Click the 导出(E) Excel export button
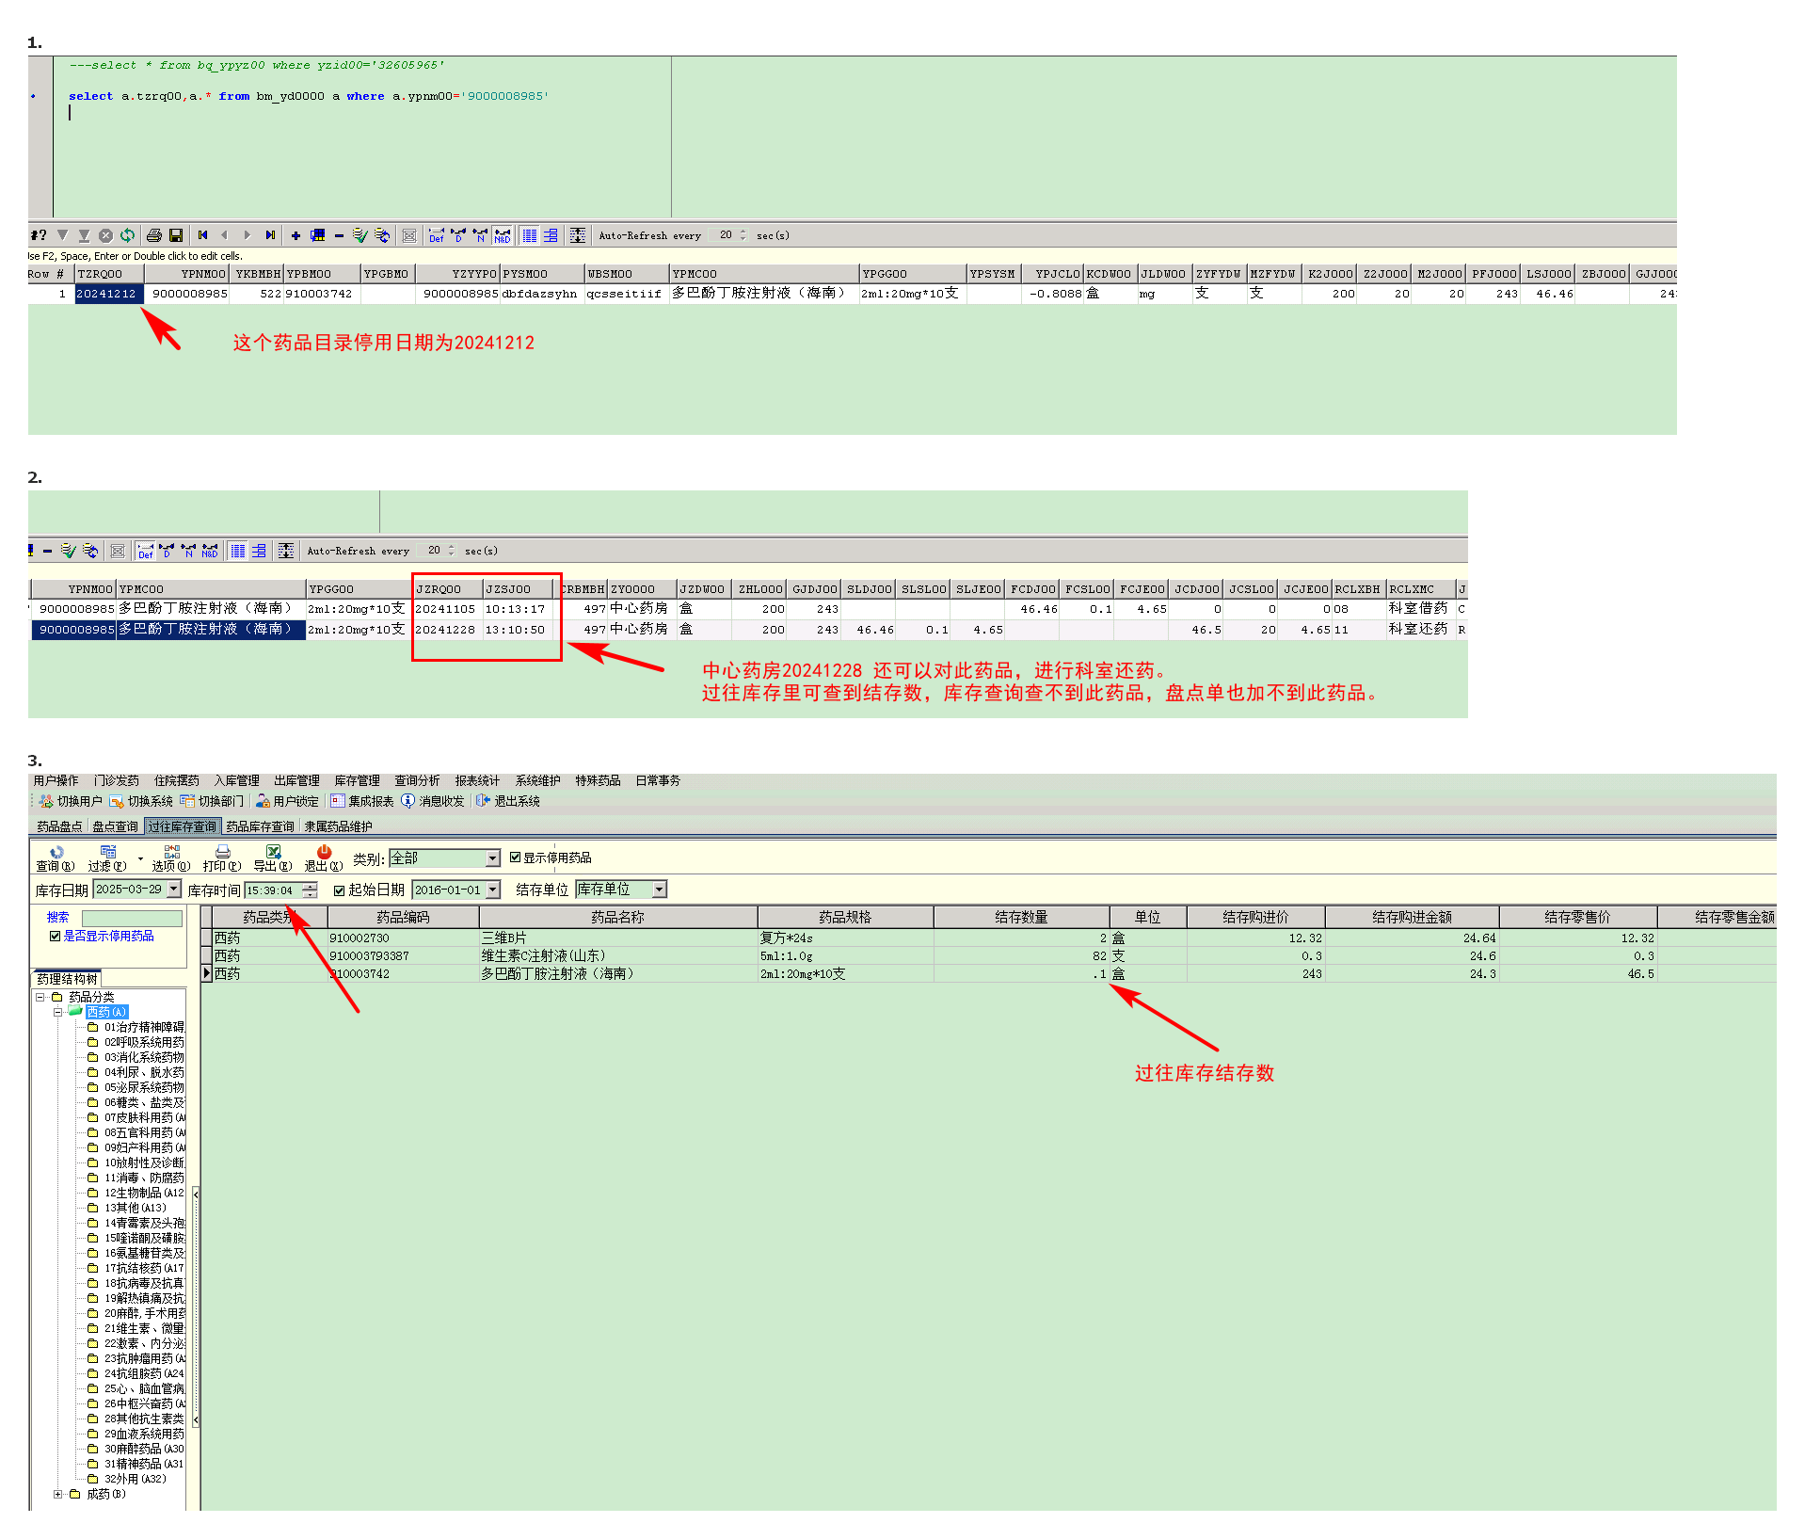The height and width of the screenshot is (1539, 1805). point(273,858)
